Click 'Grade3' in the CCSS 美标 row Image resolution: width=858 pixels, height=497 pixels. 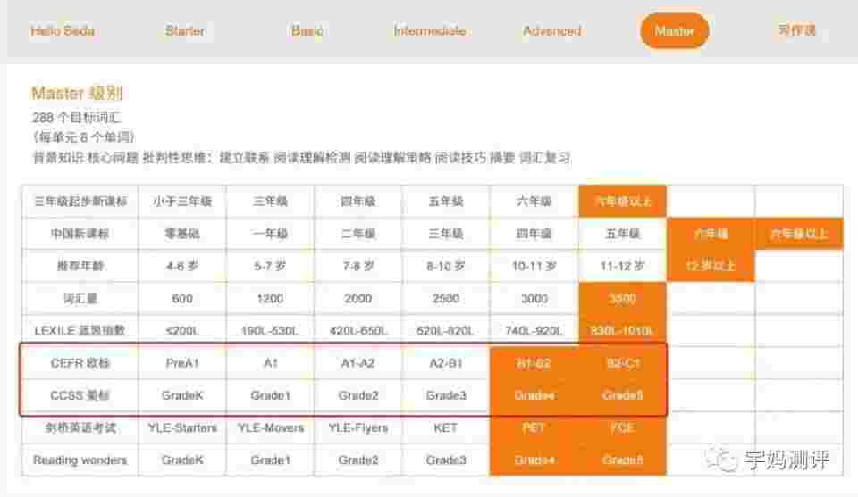(446, 395)
